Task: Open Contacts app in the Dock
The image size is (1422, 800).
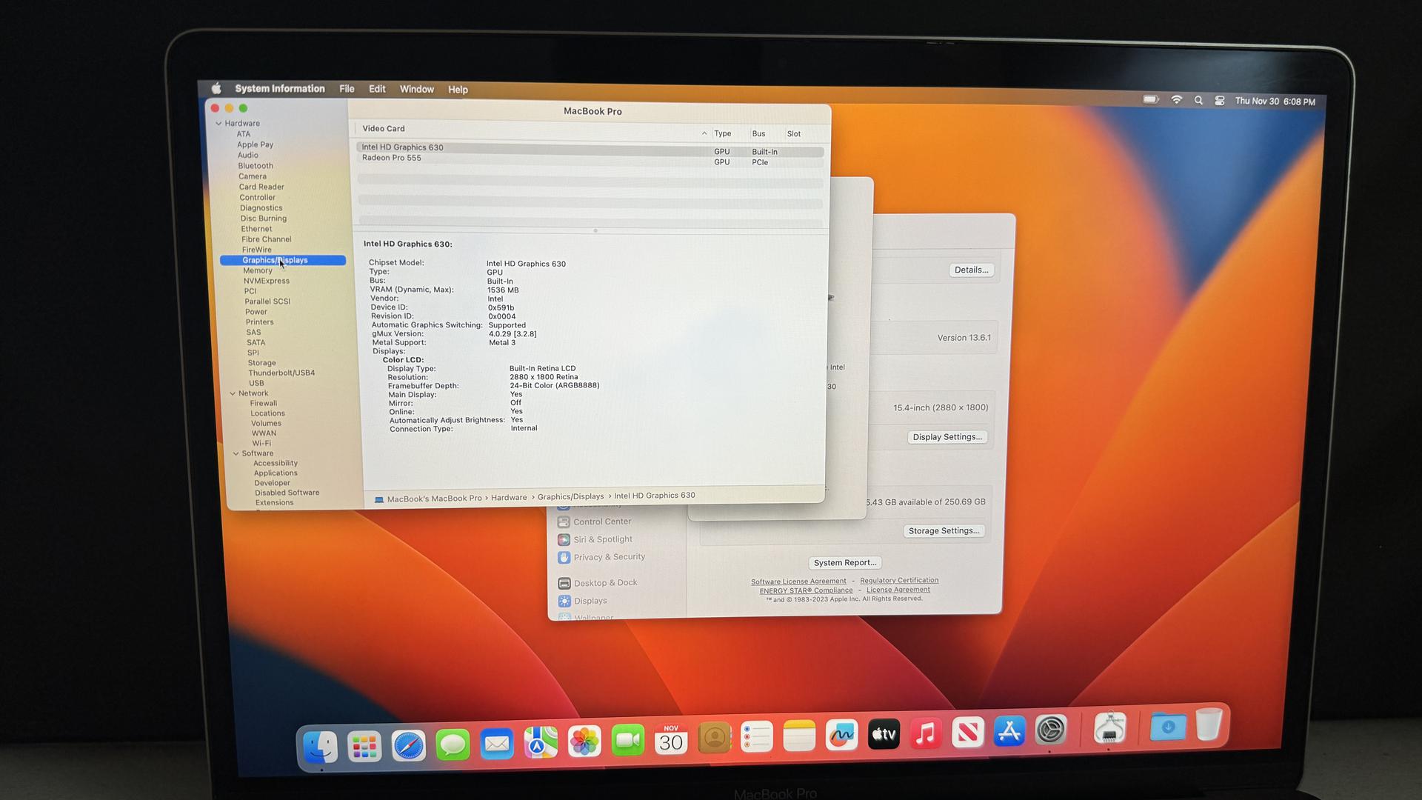Action: pyautogui.click(x=715, y=738)
